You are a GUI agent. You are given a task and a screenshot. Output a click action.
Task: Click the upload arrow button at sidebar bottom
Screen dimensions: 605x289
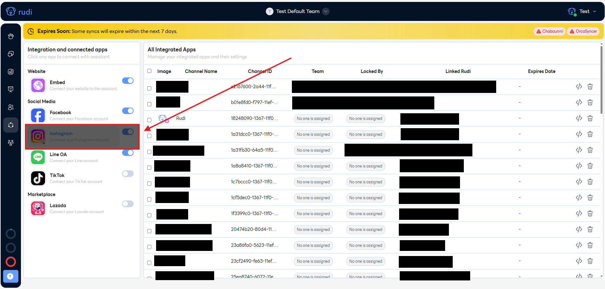[10, 276]
